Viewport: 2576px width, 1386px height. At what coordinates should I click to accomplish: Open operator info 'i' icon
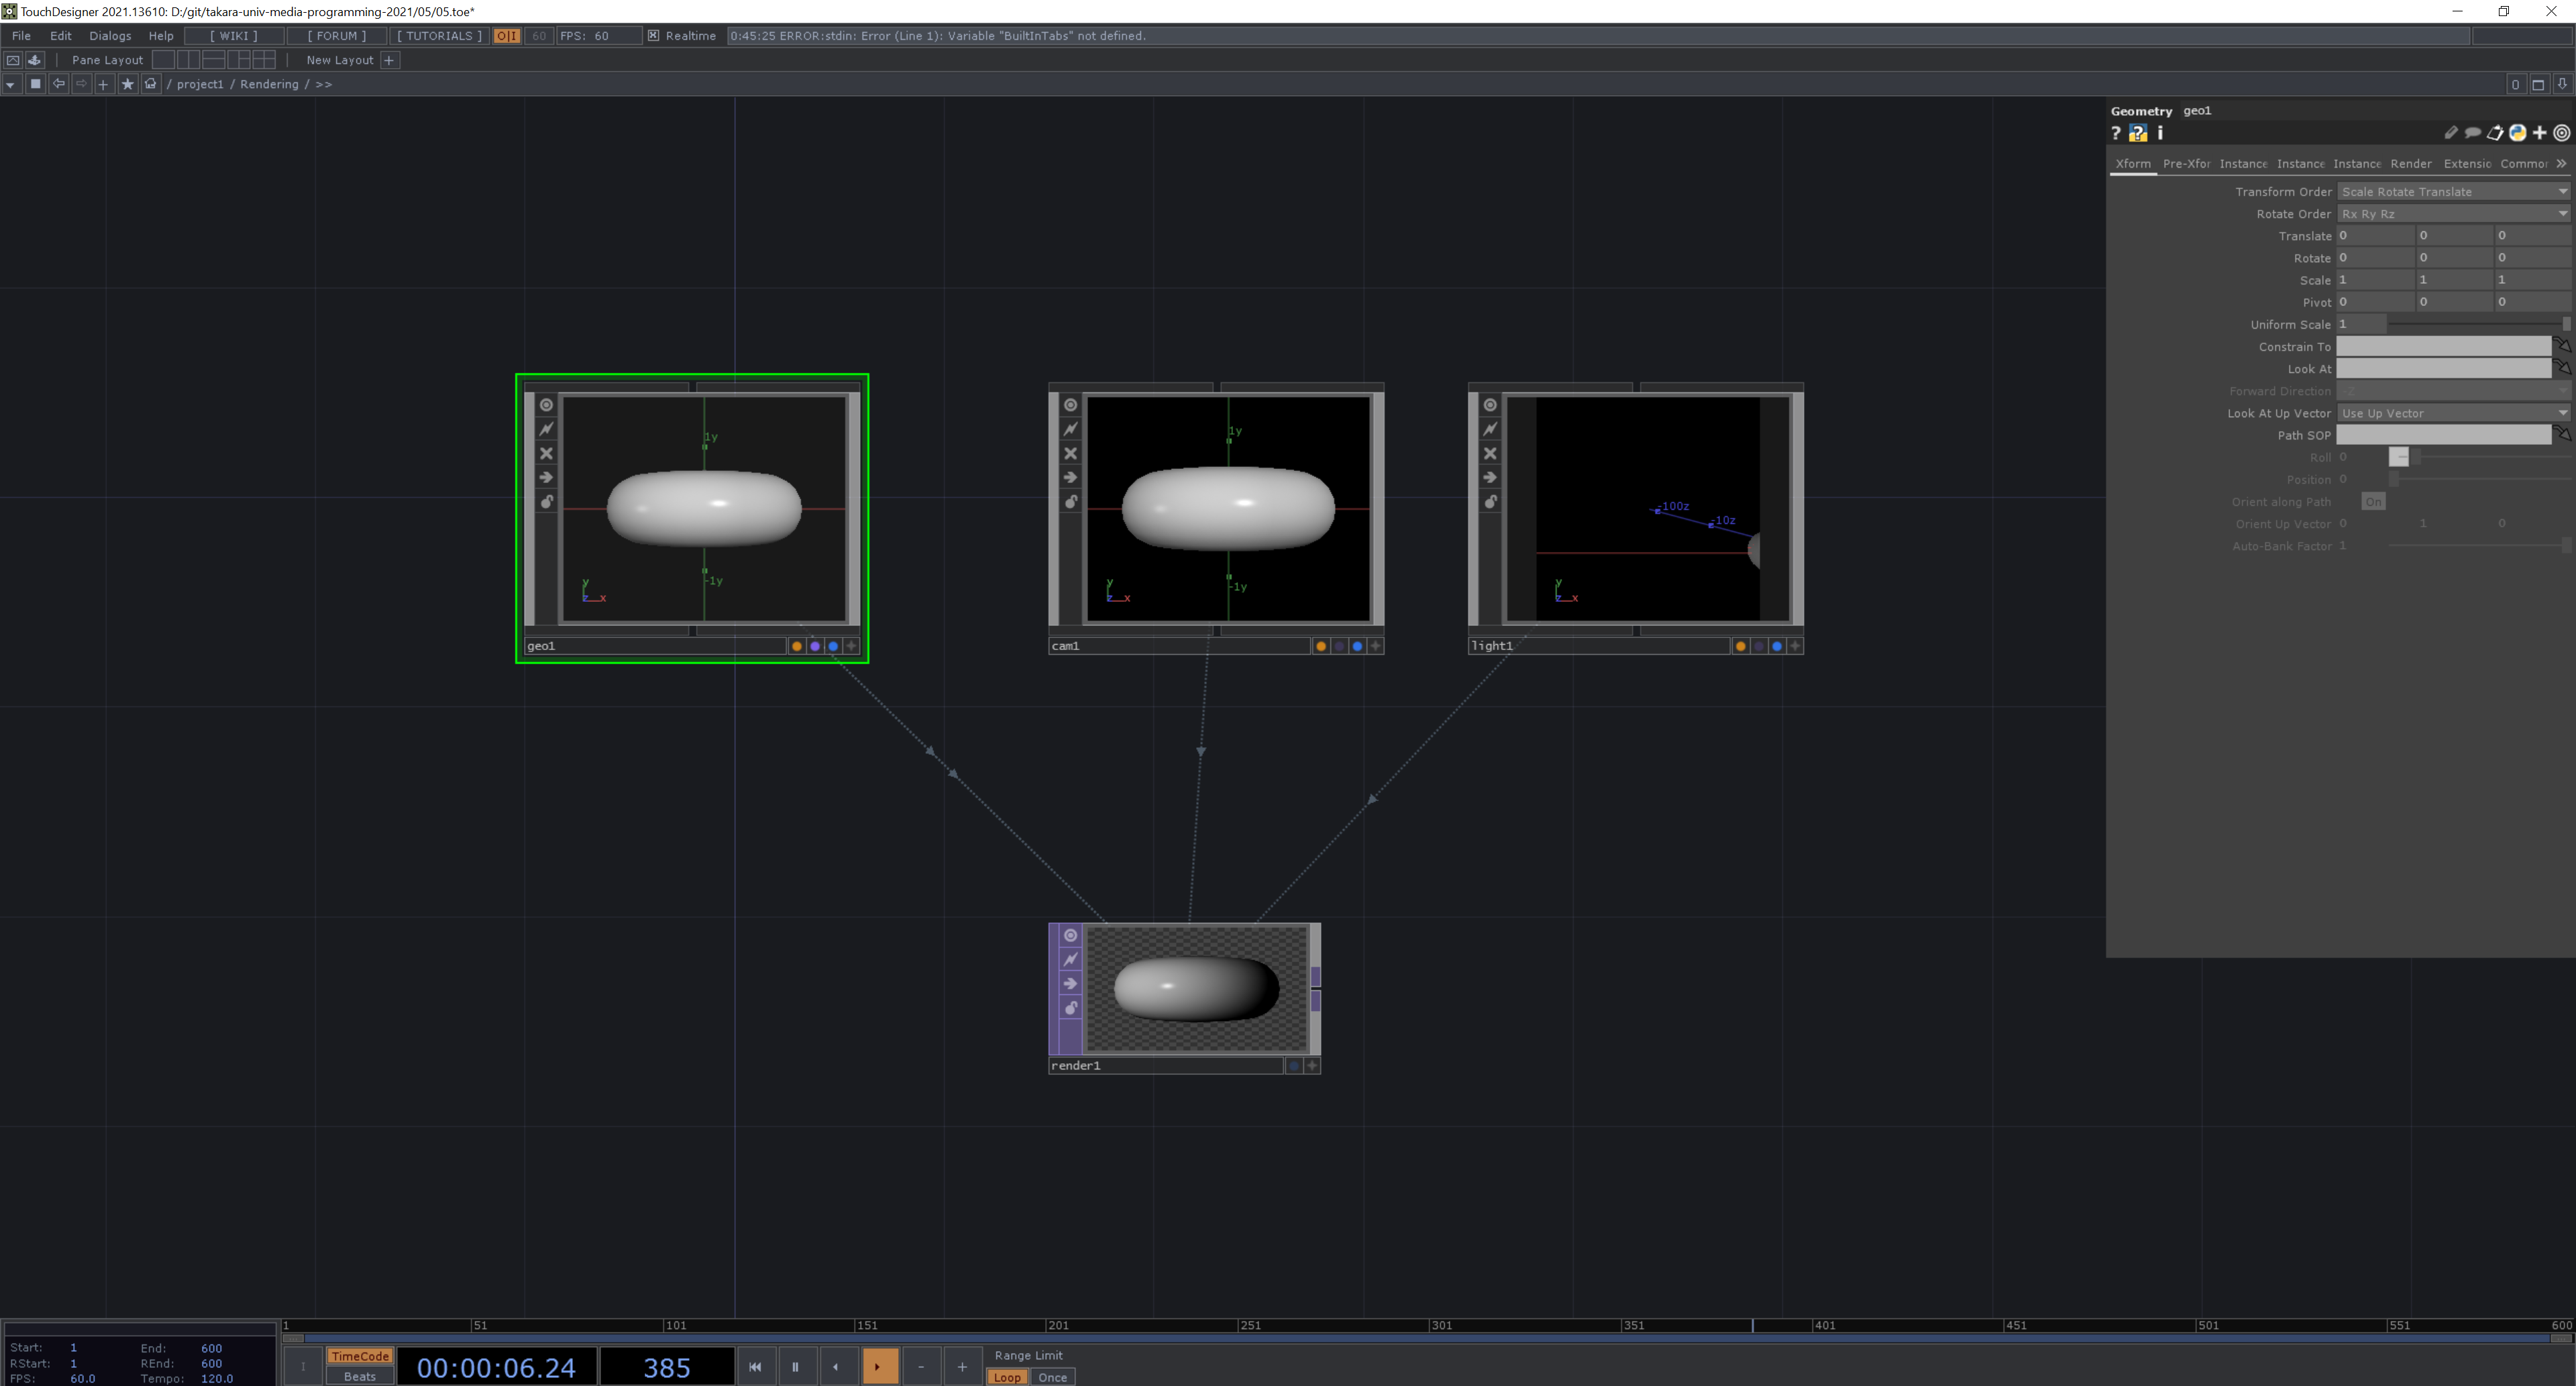pos(2160,133)
